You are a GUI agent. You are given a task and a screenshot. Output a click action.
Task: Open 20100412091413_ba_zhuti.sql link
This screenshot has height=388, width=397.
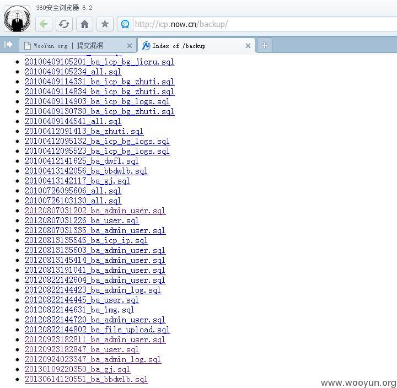(x=84, y=131)
